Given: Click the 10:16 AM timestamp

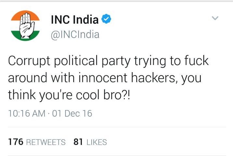Looking at the screenshot, I should coord(27,113).
